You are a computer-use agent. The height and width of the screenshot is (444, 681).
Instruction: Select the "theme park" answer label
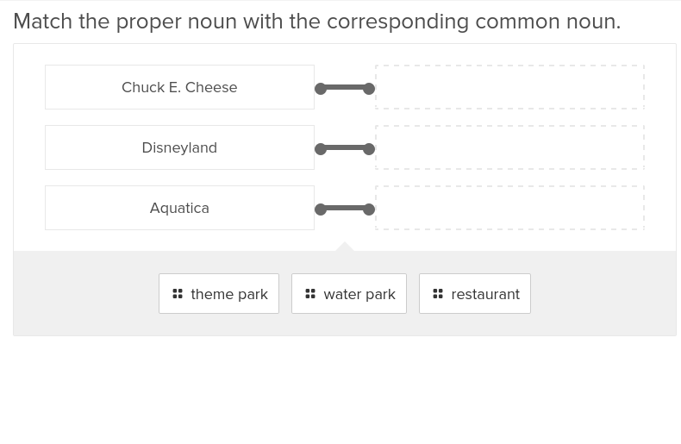point(229,294)
